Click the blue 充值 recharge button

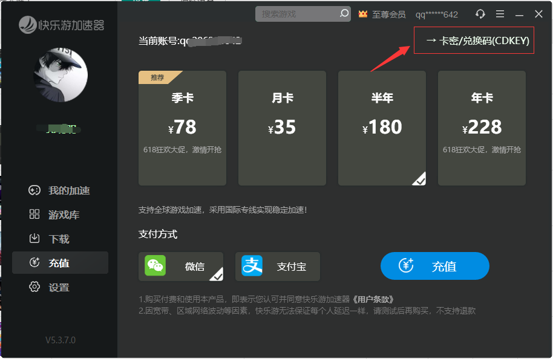click(435, 266)
